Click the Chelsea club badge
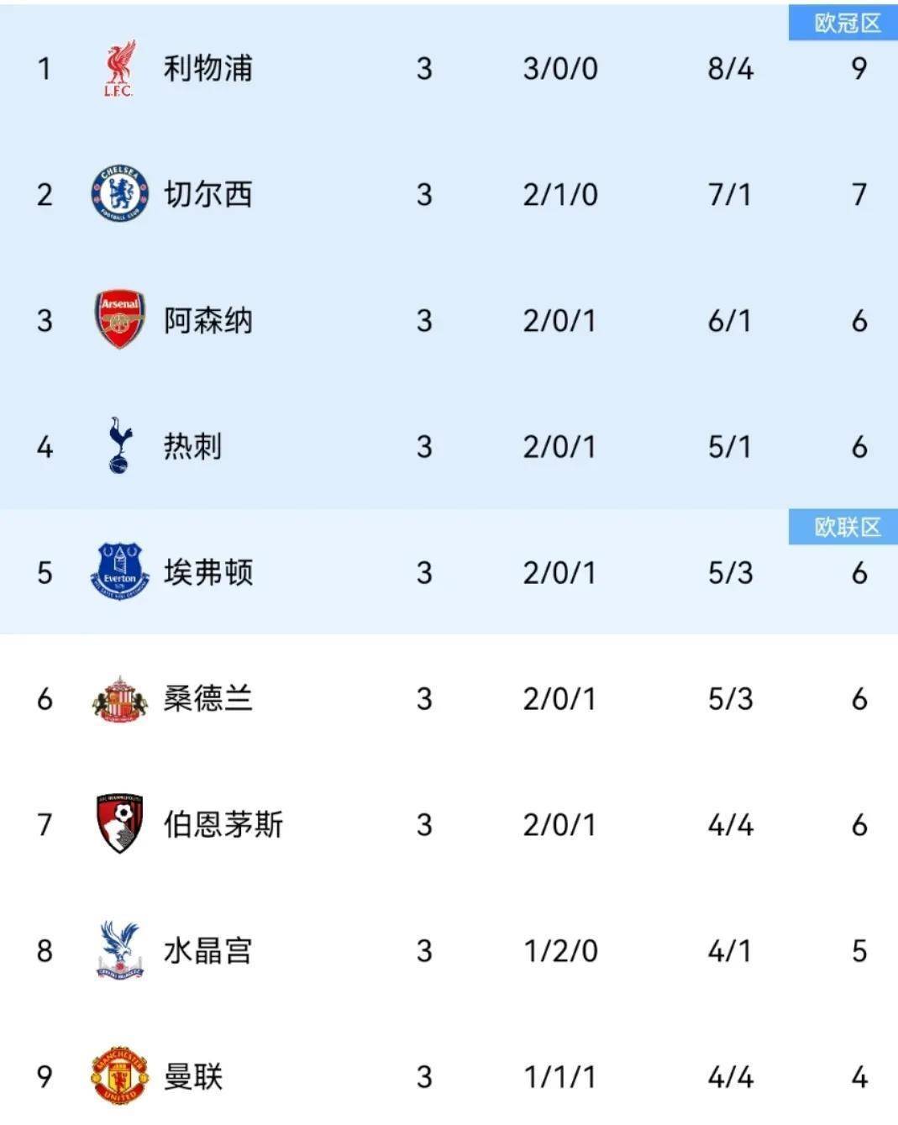The height and width of the screenshot is (1125, 898). [119, 194]
